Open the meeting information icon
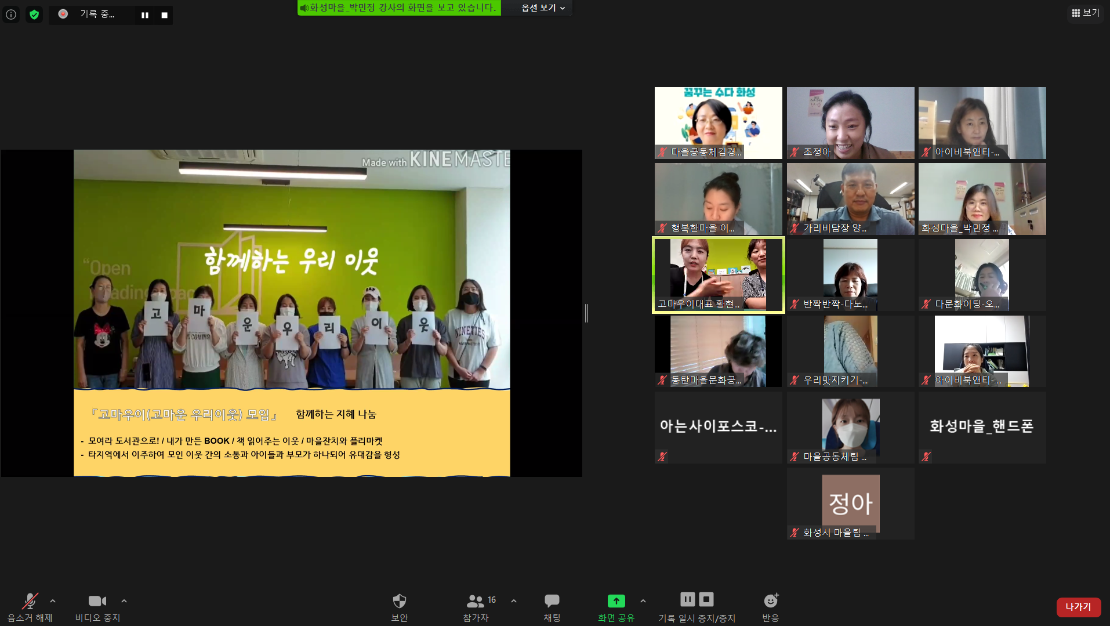The height and width of the screenshot is (626, 1110). (x=11, y=15)
